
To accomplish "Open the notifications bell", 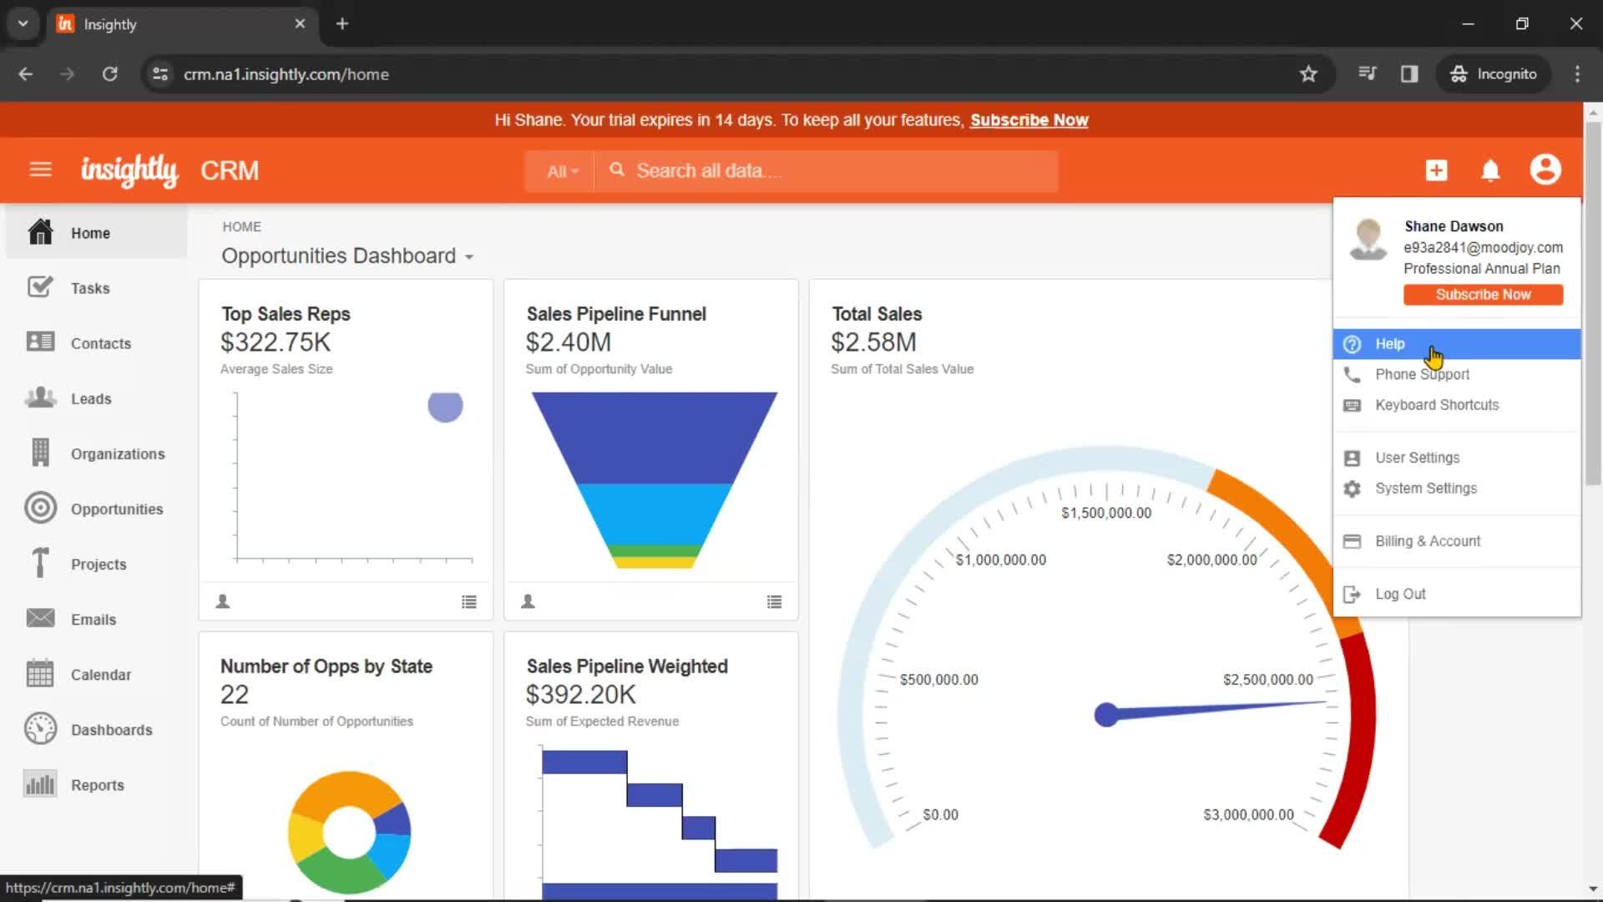I will pos(1490,170).
